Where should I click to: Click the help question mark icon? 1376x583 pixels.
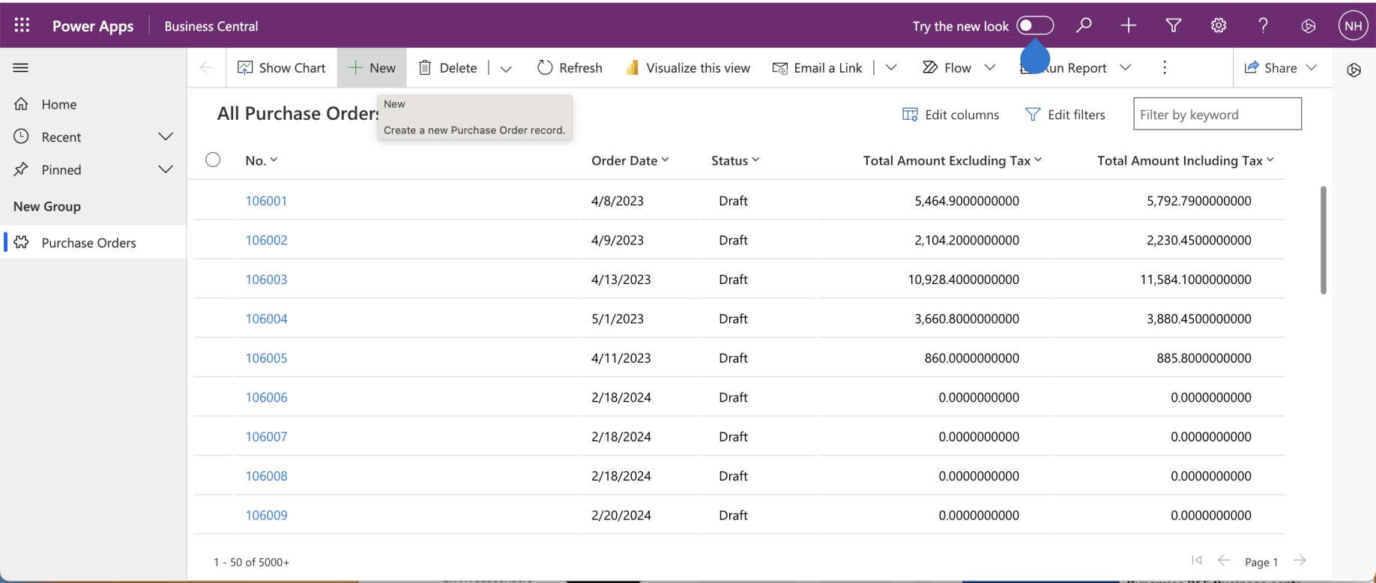[1263, 25]
